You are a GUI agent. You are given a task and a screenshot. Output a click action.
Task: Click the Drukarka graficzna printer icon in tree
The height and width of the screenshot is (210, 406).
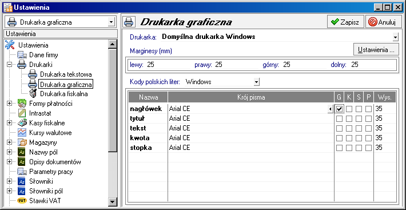tap(33, 84)
